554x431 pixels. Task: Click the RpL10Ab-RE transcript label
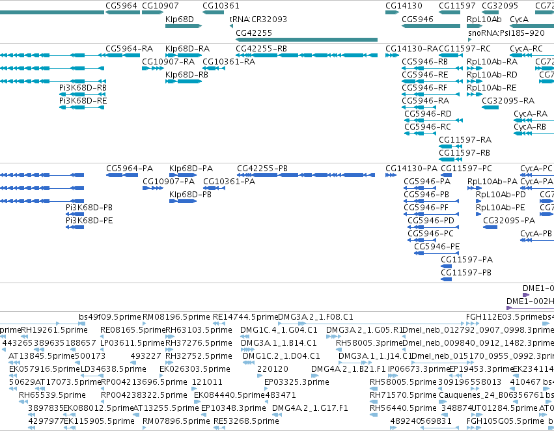tap(492, 88)
